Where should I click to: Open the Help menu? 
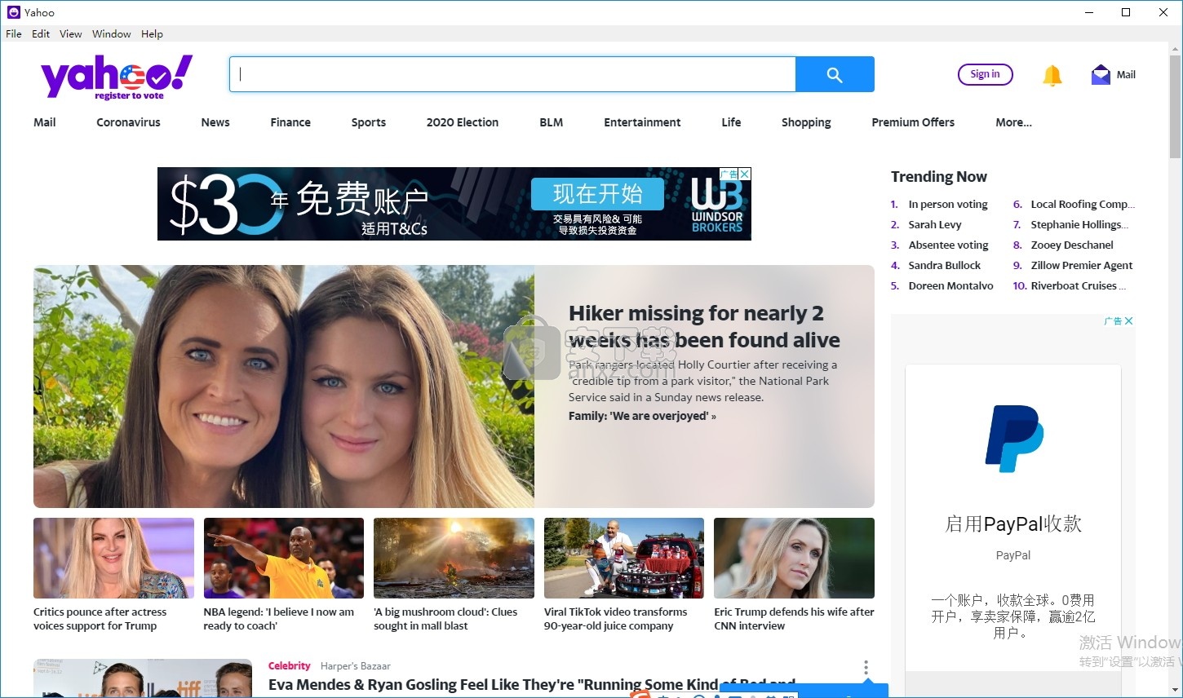[x=152, y=33]
